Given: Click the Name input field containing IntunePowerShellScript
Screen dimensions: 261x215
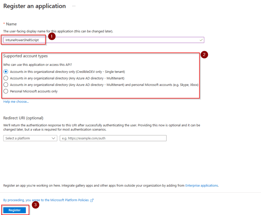Looking at the screenshot, I should tap(104, 40).
